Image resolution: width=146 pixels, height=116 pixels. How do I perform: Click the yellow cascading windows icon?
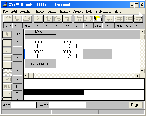coord(98,19)
